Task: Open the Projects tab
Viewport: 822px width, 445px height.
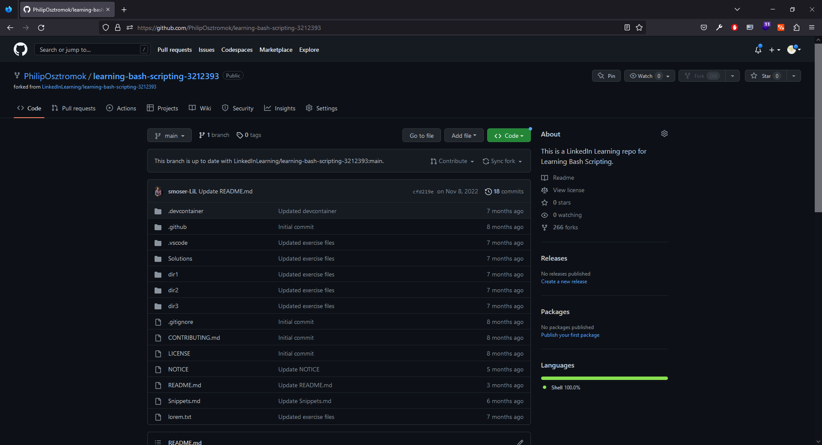Action: [x=162, y=108]
